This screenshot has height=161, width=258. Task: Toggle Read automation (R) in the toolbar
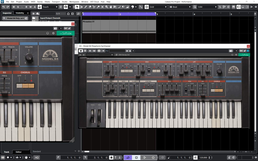26,7
